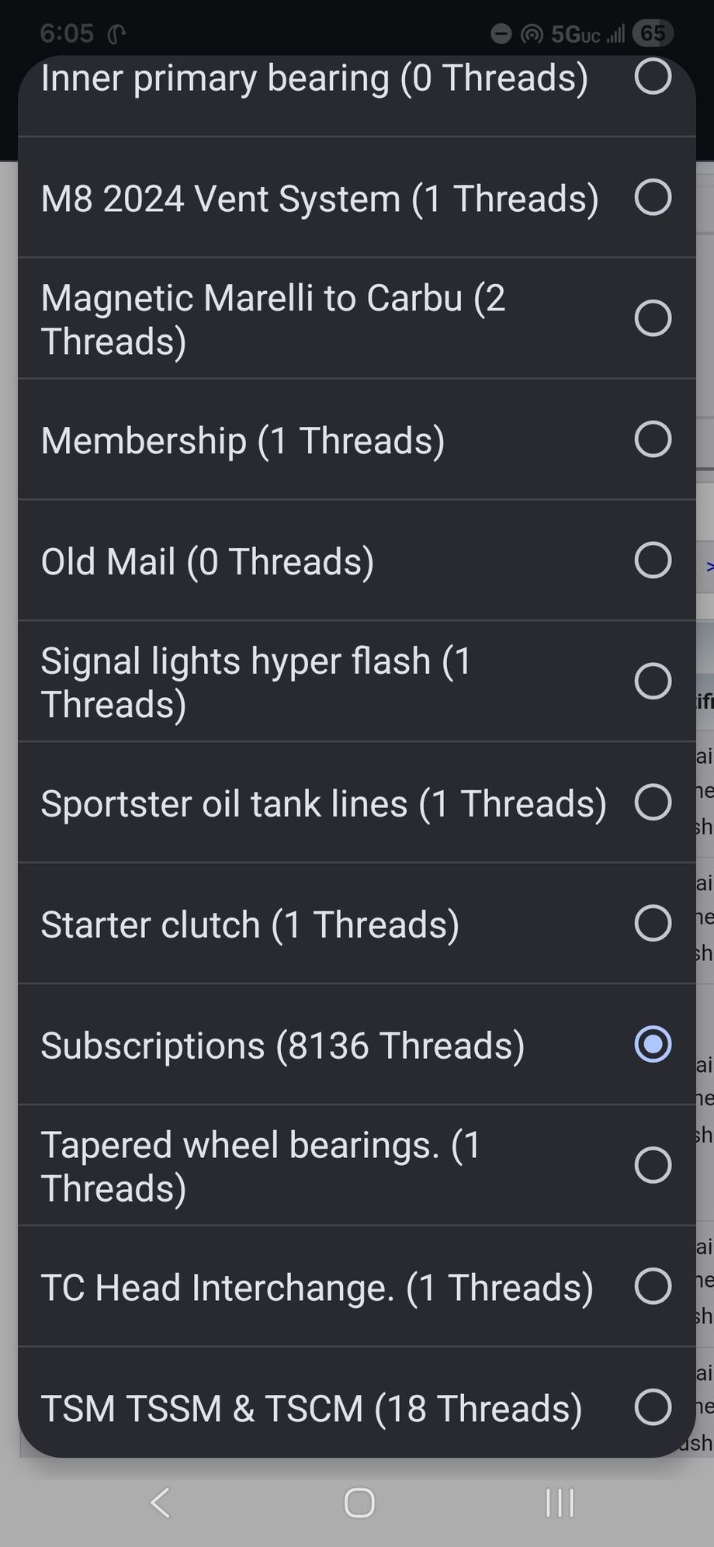Tap the Membership (1 Threads) text
Screen dimensions: 714x1547
pos(243,441)
